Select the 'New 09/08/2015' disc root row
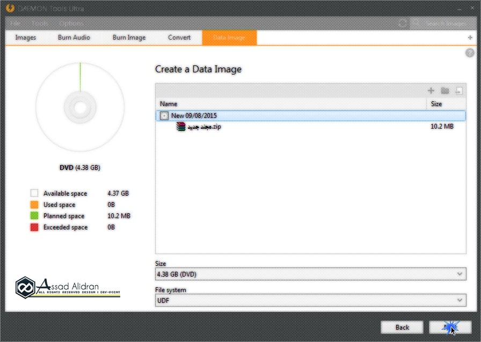This screenshot has height=342, width=481. click(x=311, y=116)
